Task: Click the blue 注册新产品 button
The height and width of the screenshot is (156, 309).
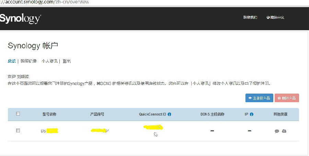Action: pyautogui.click(x=259, y=98)
